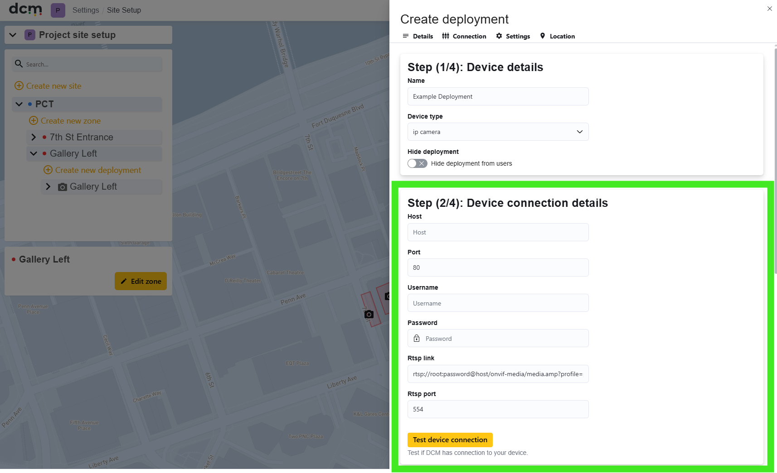Click the lock icon in Password field
The height and width of the screenshot is (473, 777).
417,338
